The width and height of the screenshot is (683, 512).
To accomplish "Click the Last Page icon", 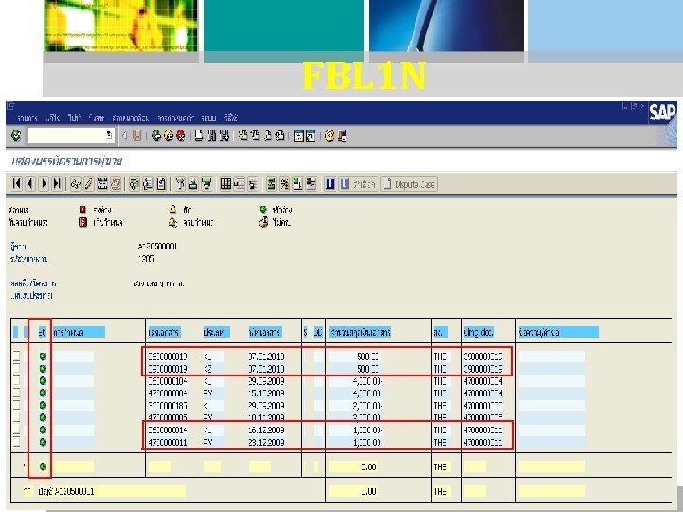I will pyautogui.click(x=280, y=136).
